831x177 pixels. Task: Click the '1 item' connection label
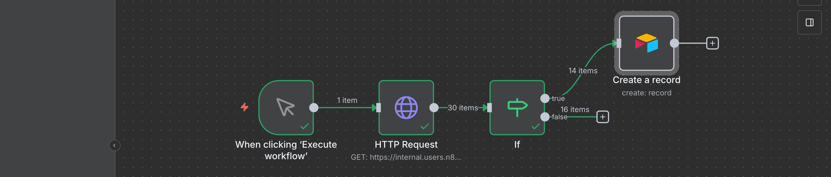coord(347,100)
